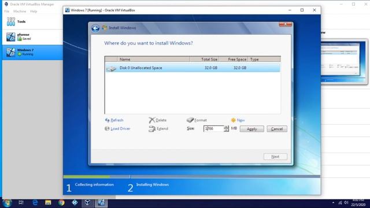Screen dimensions: 370x208
Task: Open Help menu in VirtualBox Manager
Action: pyautogui.click(x=34, y=12)
